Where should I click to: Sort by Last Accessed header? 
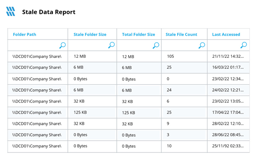coord(226,34)
